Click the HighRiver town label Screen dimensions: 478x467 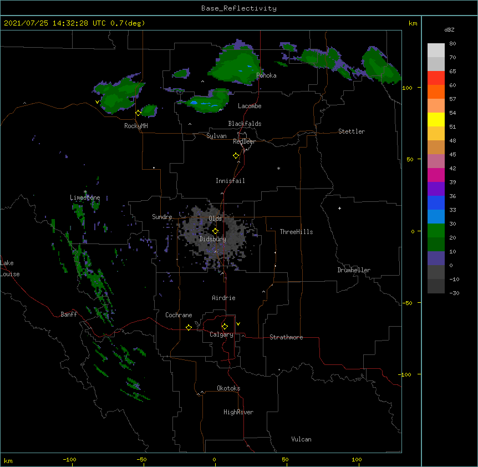(x=238, y=412)
